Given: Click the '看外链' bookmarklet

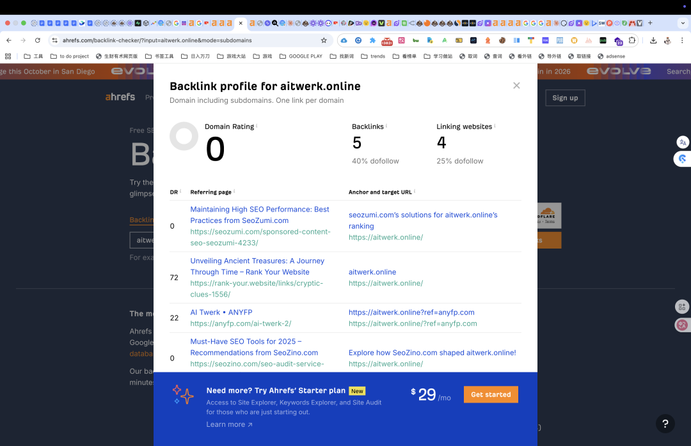Looking at the screenshot, I should [x=520, y=56].
